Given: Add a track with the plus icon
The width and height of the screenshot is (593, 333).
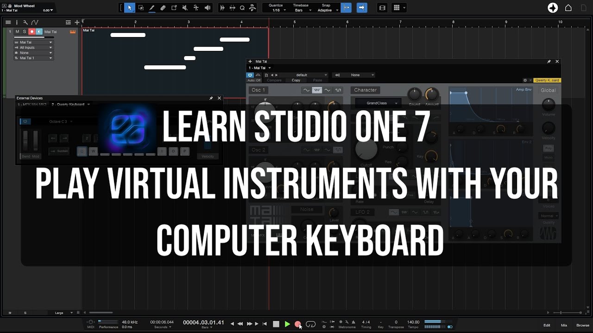Looking at the screenshot, I should [x=77, y=22].
